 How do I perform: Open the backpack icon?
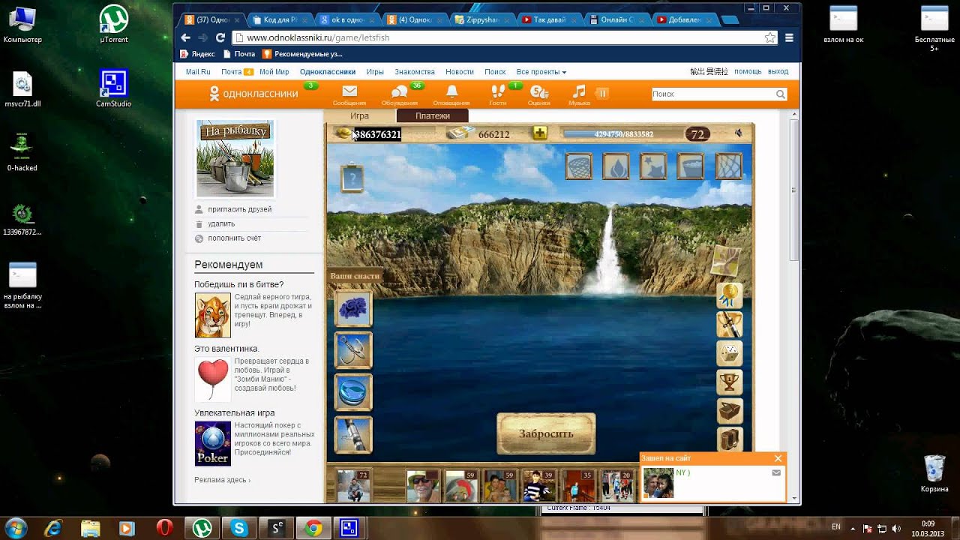click(730, 439)
